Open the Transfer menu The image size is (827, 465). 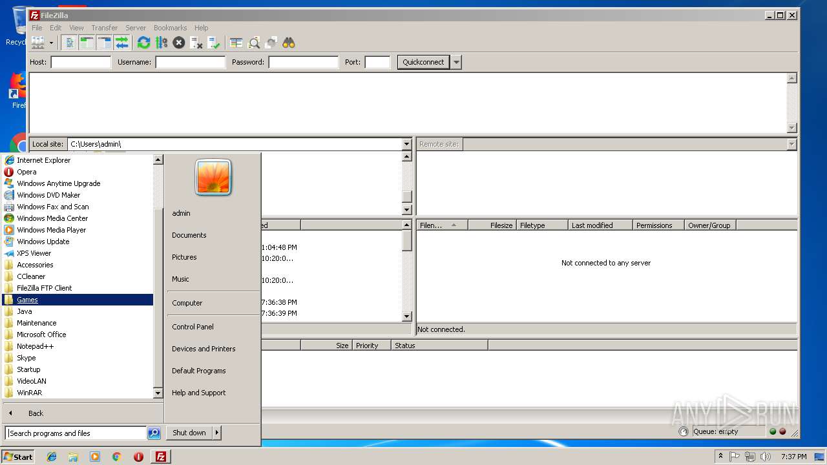coord(104,28)
